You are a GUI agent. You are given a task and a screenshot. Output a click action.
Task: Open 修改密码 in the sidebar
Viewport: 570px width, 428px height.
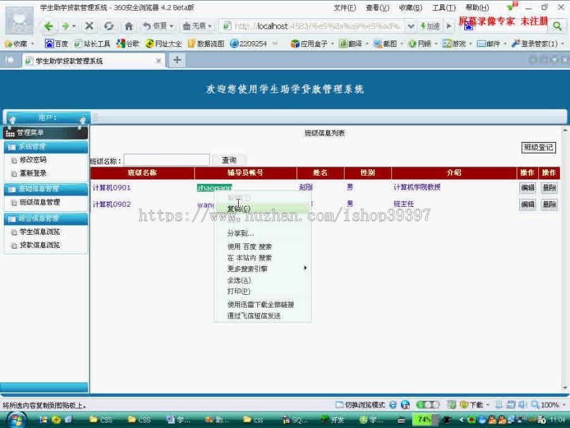[33, 160]
